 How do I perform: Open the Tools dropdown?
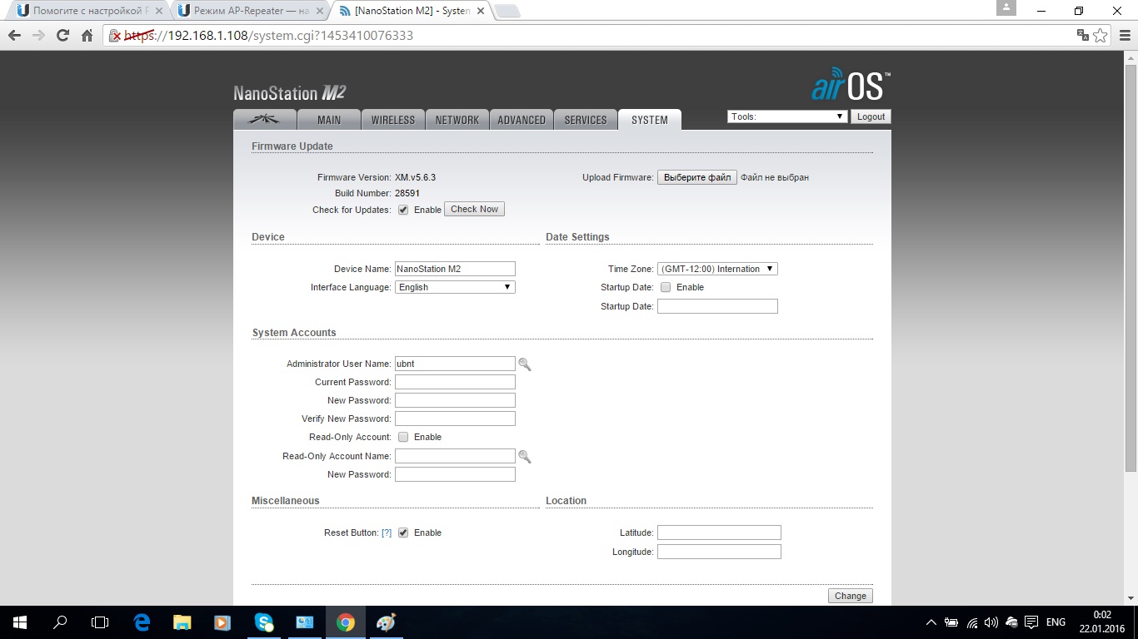(x=787, y=116)
